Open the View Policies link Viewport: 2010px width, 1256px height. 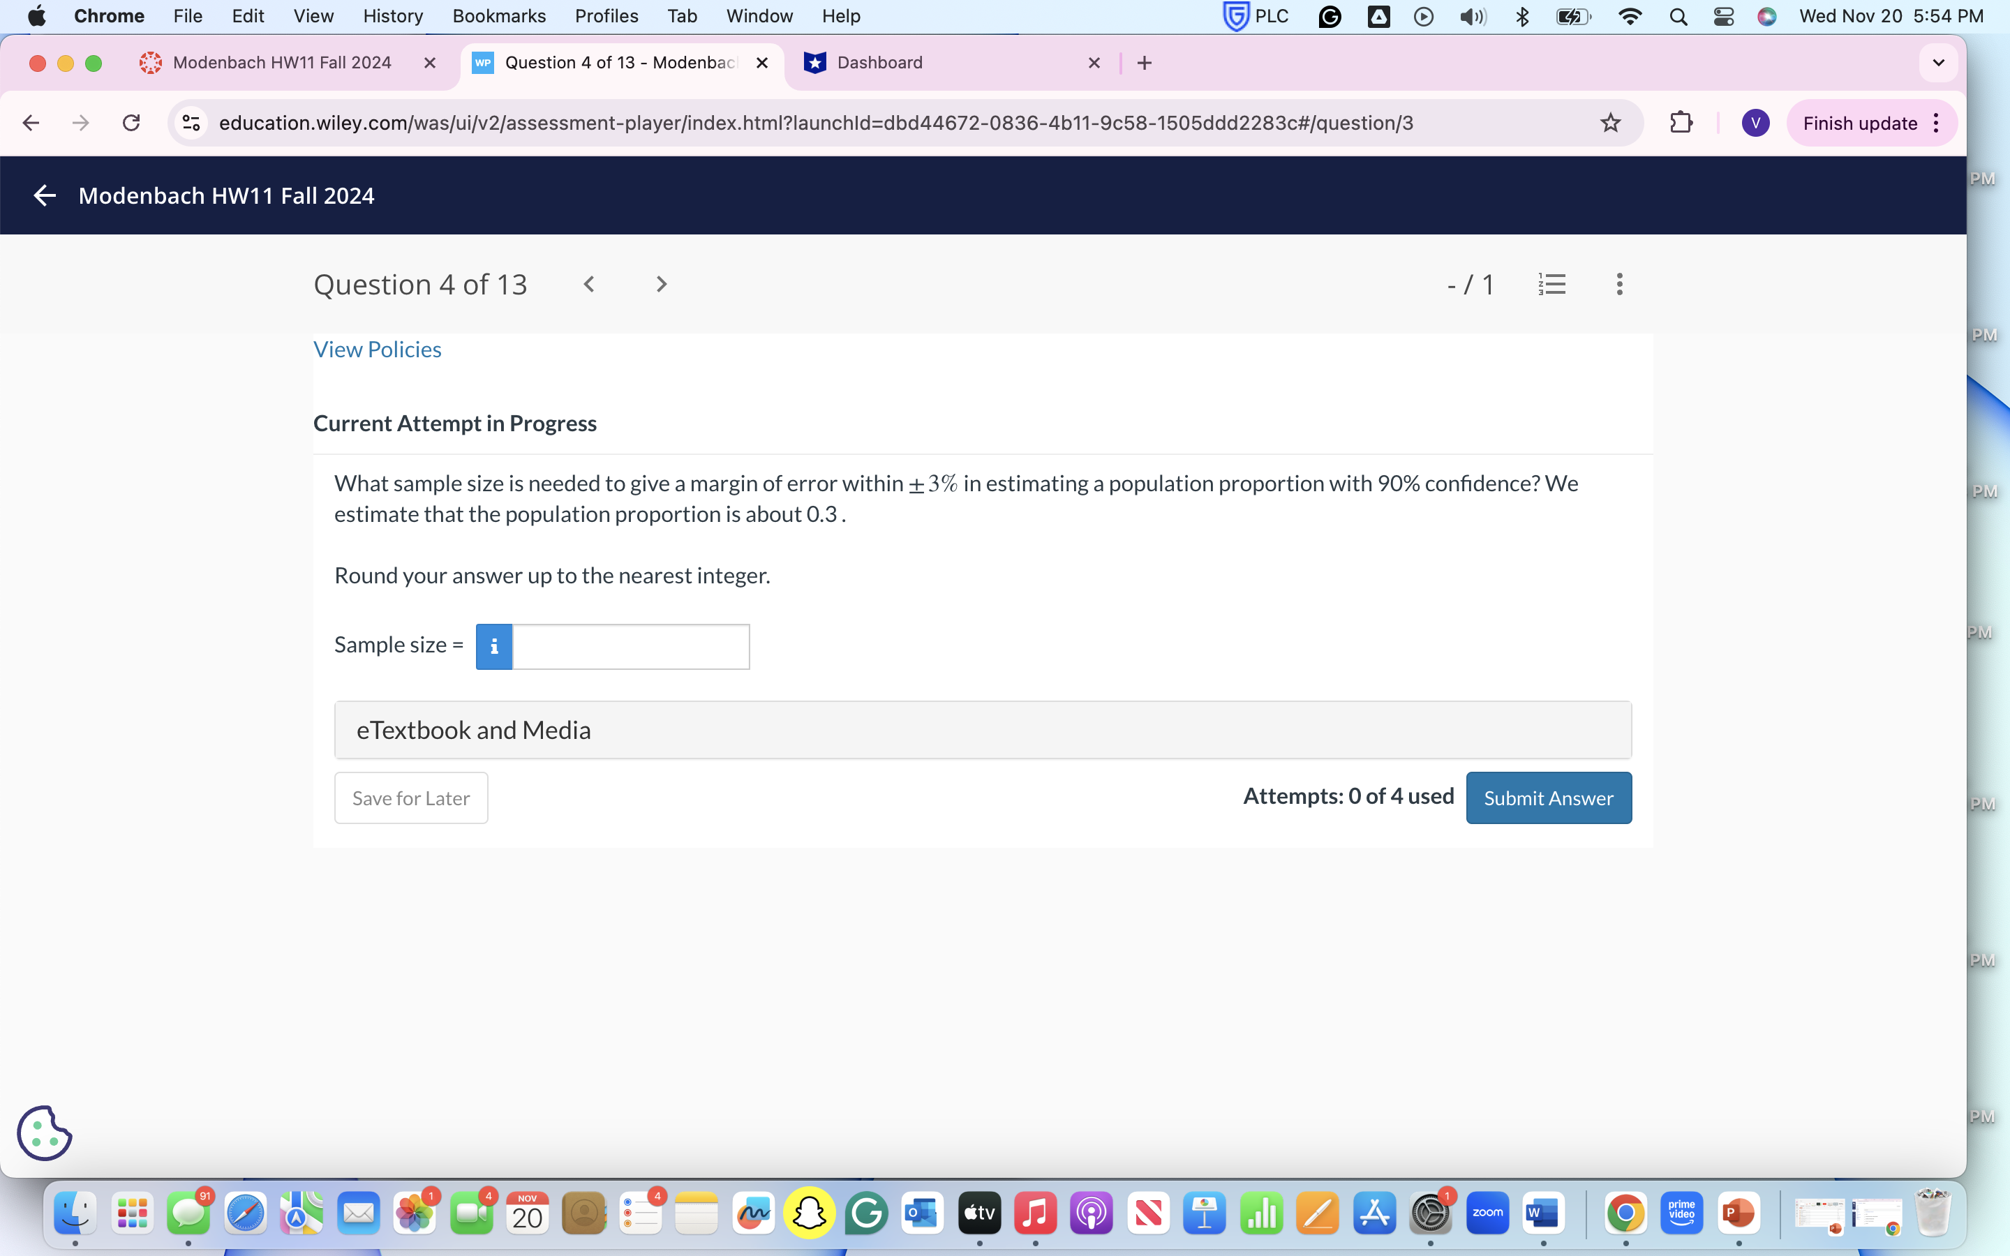[x=376, y=349]
